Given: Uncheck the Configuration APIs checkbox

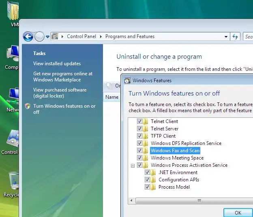Looking at the screenshot, I should click(147, 180).
